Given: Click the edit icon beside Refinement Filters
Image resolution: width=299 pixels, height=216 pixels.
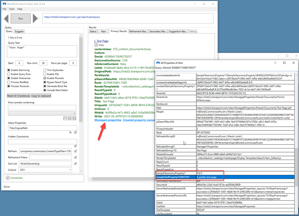Looking at the screenshot, I should [x=76, y=157].
